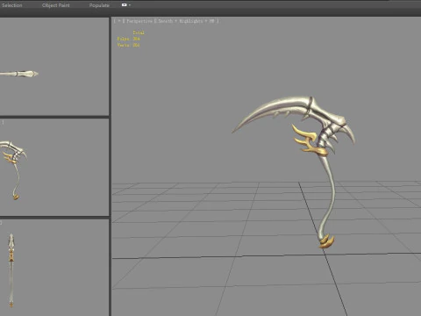Click the Total statistics heading
Image resolution: width=421 pixels, height=316 pixels.
139,32
